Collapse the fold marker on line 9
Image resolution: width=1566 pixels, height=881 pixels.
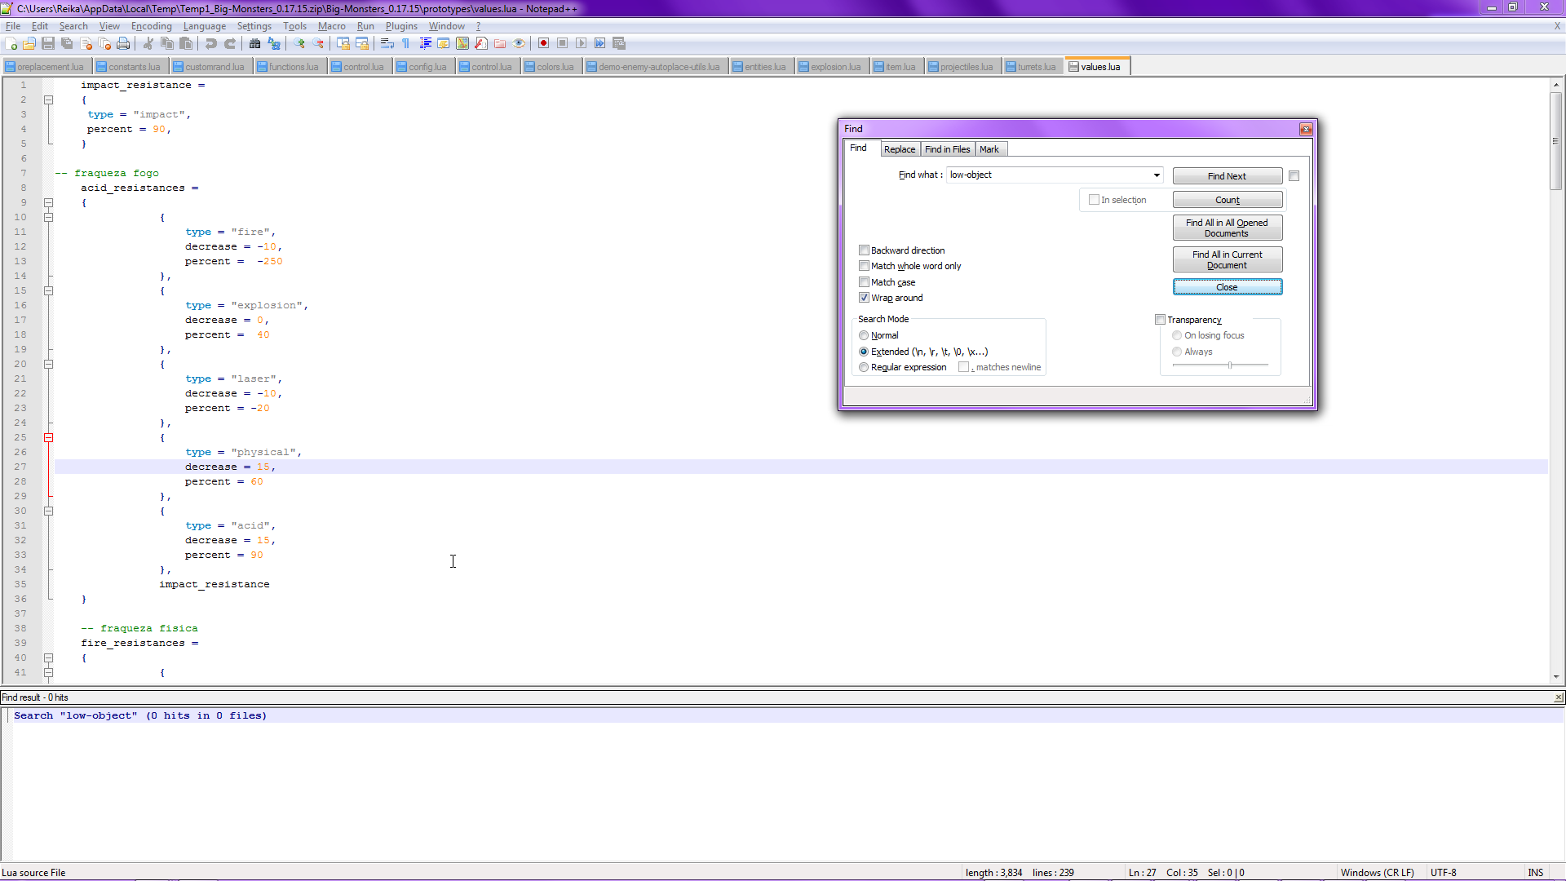pyautogui.click(x=48, y=203)
